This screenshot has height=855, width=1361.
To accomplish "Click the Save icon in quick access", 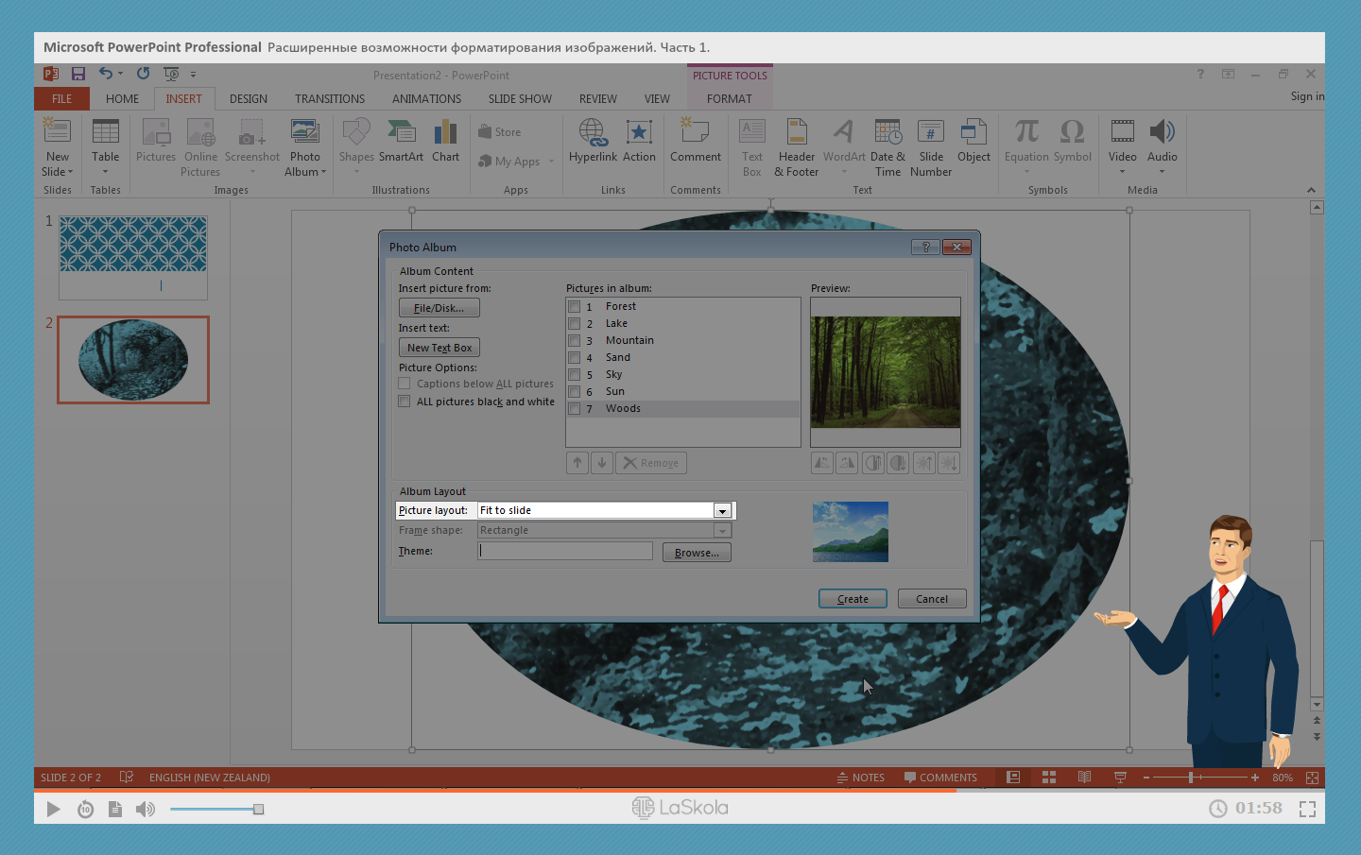I will coord(78,74).
